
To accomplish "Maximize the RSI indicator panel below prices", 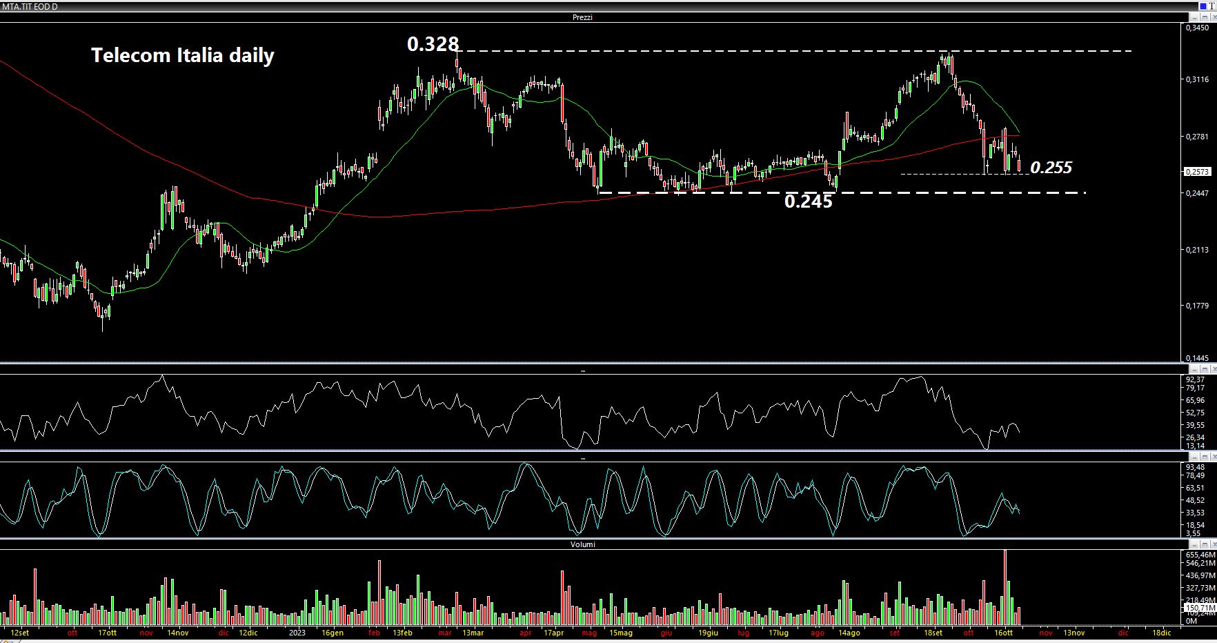I will pyautogui.click(x=1204, y=370).
